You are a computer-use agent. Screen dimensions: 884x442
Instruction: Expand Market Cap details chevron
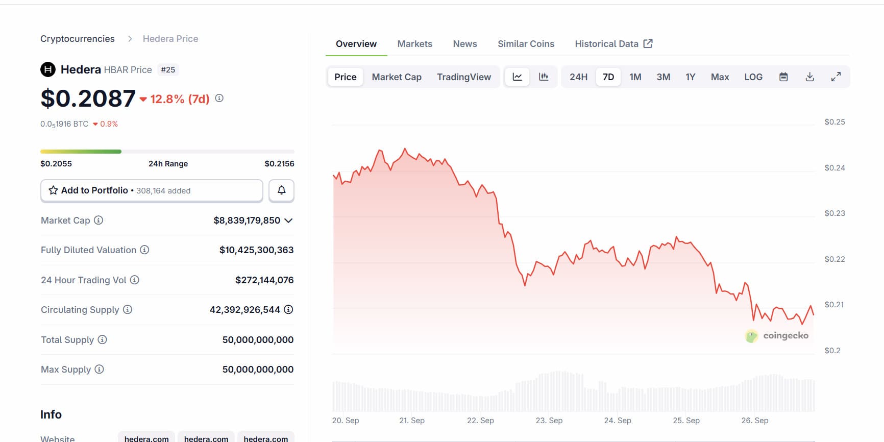pyautogui.click(x=288, y=220)
